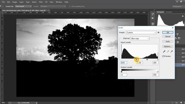This screenshot has height=104, width=185.
Task: Click the output shadow field showing 0
Action: 124,75
